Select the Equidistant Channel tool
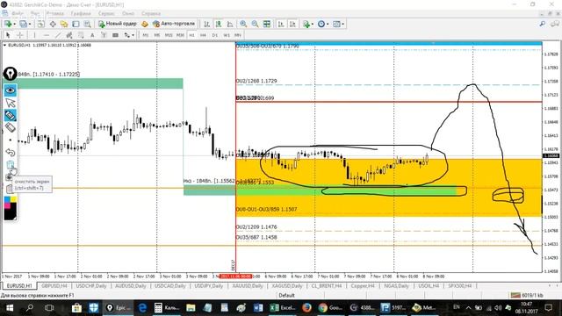The height and width of the screenshot is (316, 562). tap(69, 35)
